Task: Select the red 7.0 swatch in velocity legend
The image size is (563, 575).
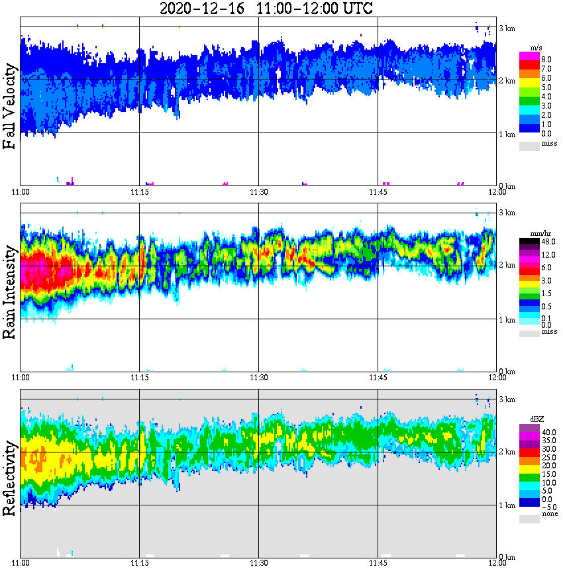Action: pyautogui.click(x=530, y=66)
